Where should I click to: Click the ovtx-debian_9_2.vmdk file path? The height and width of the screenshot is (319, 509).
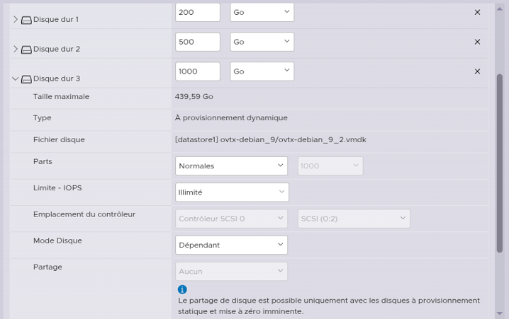(x=270, y=139)
